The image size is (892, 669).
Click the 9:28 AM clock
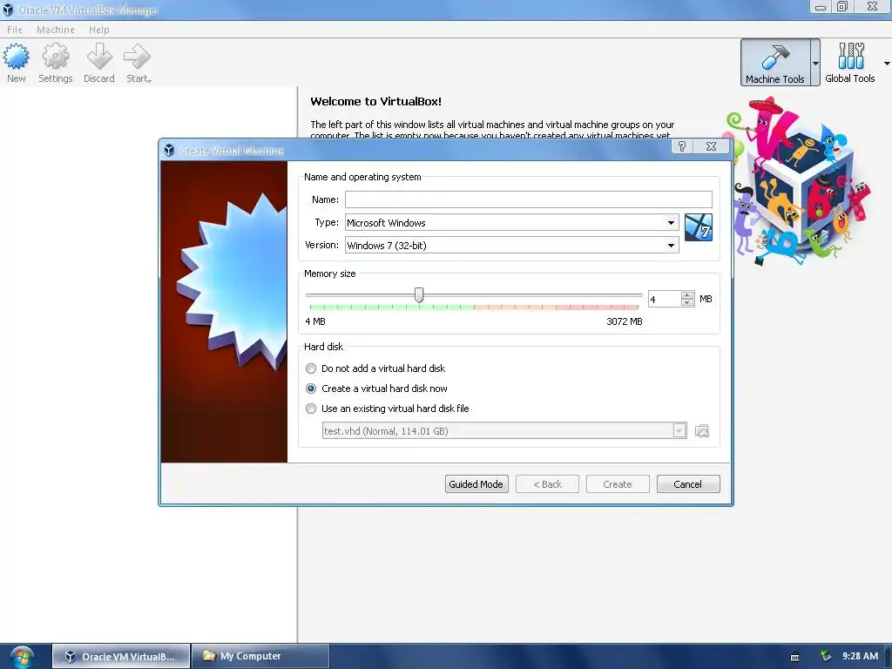click(860, 656)
